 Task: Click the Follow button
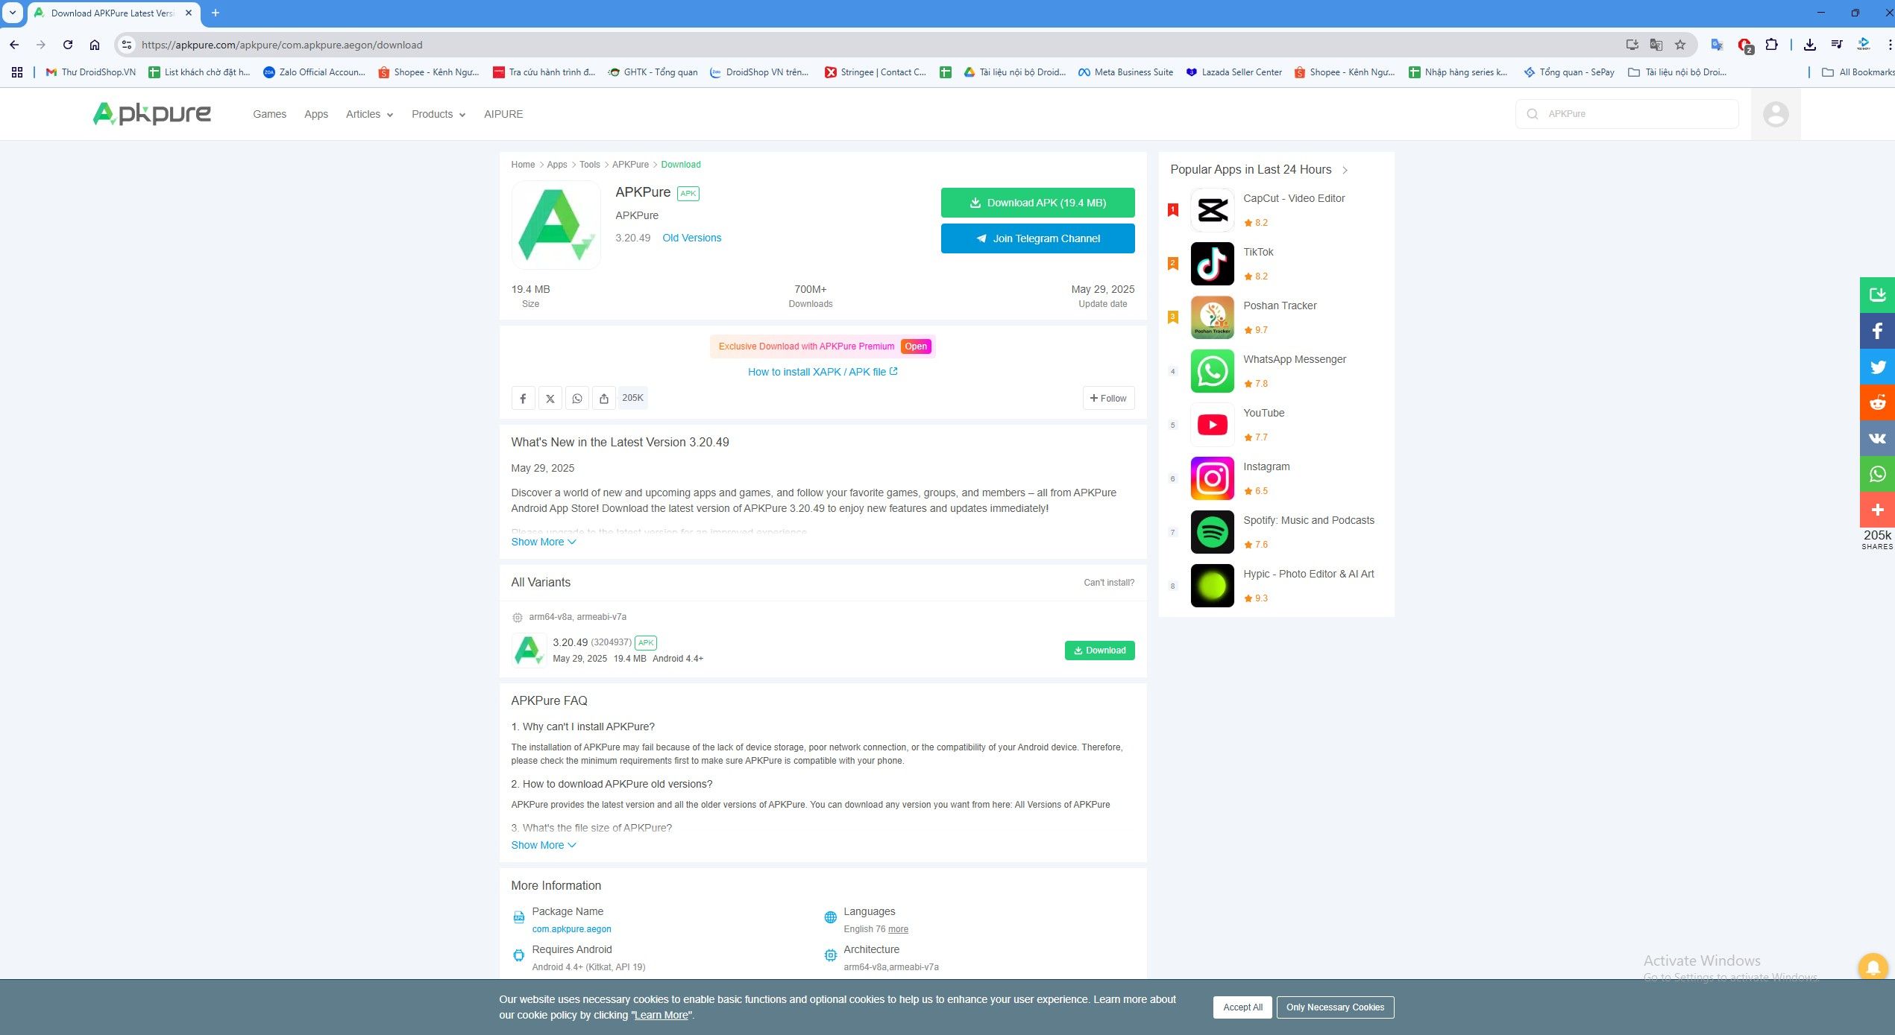click(x=1108, y=399)
